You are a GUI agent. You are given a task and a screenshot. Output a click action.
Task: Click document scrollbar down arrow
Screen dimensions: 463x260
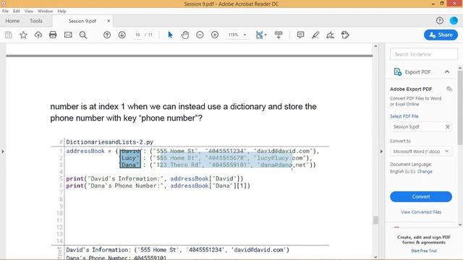(375, 257)
